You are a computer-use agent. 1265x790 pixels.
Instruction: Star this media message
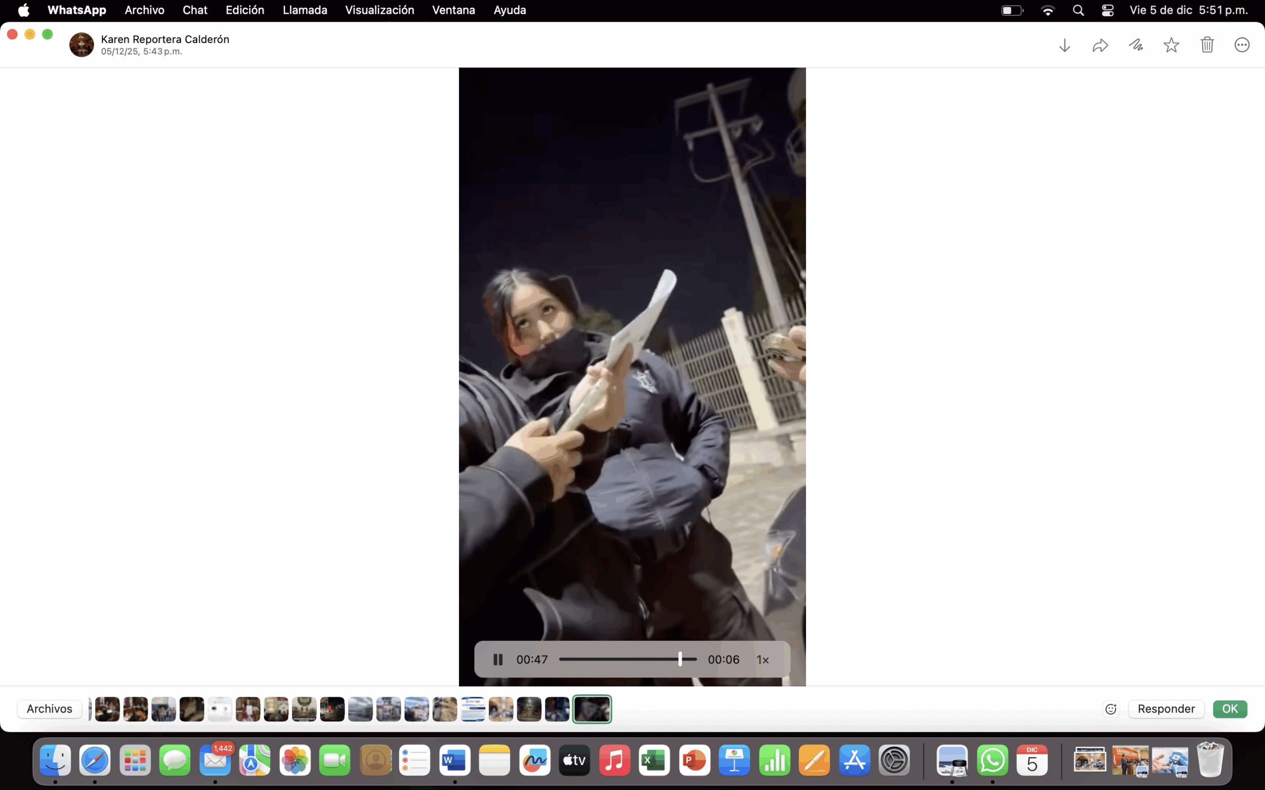point(1171,45)
